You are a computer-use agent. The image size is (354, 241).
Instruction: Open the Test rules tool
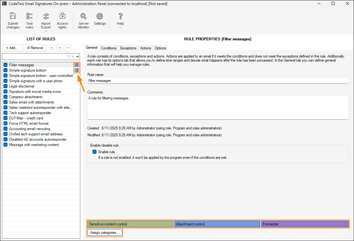29,21
